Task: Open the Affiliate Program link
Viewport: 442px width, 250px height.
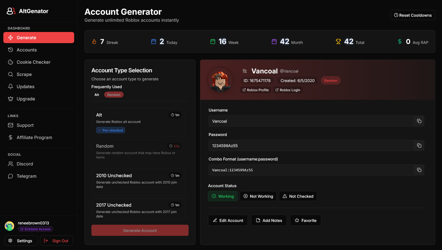Action: click(39, 137)
